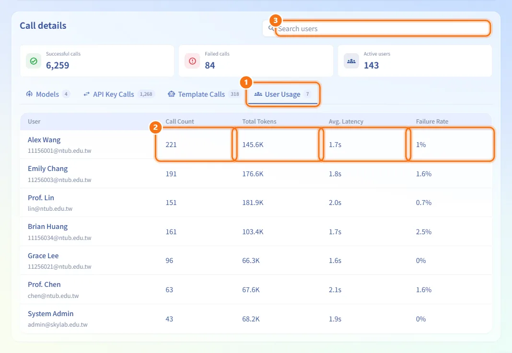This screenshot has width=512, height=353.
Task: Click email 11156034@ntub.edu.tw
Action: 59,238
